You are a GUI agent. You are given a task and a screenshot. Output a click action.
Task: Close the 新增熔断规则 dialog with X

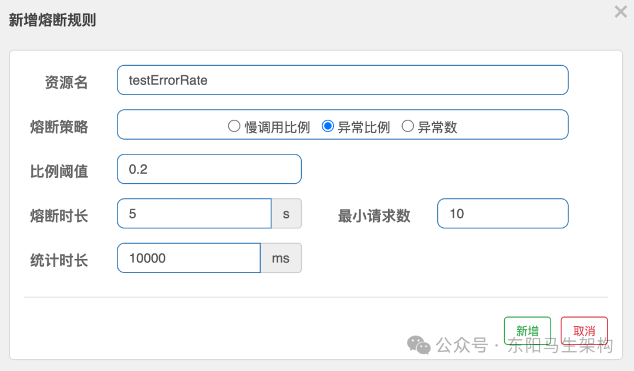[620, 12]
